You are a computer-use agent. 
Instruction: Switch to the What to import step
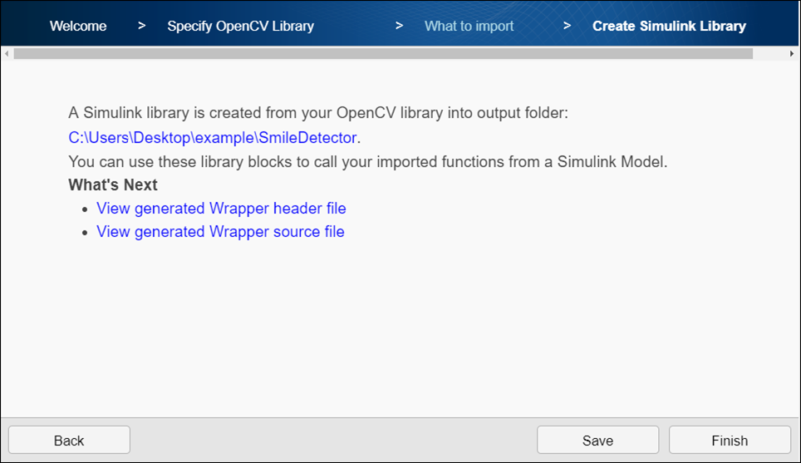469,26
